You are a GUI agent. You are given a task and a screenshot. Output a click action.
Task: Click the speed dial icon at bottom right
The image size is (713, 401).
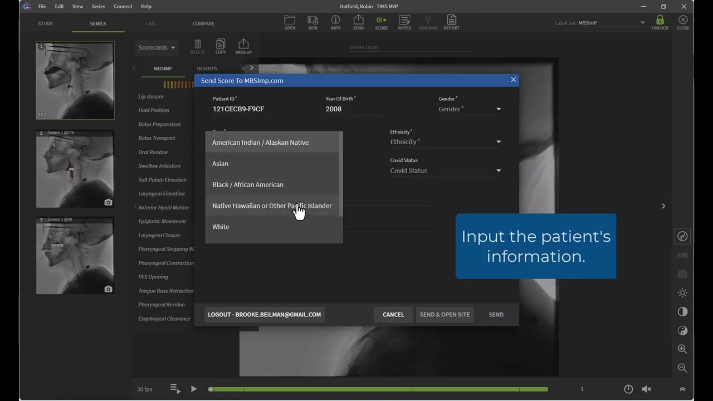(628, 389)
